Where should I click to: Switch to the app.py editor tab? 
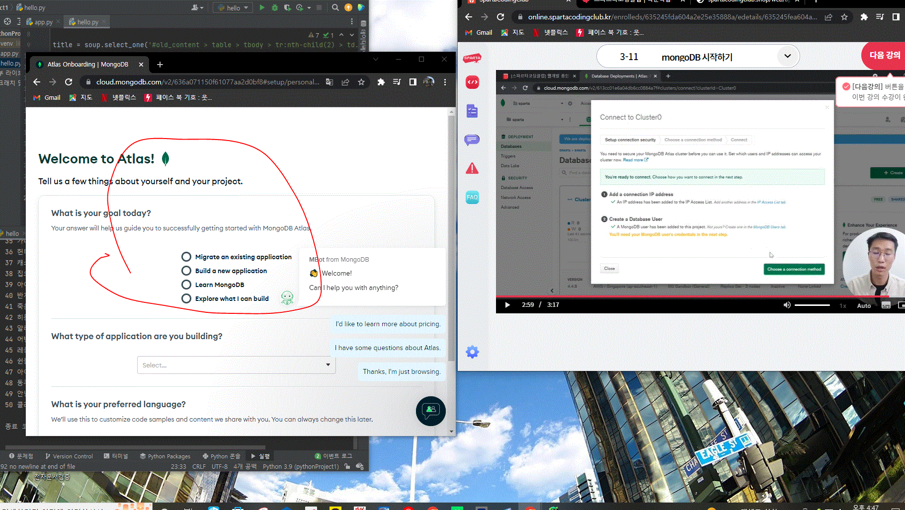43,22
